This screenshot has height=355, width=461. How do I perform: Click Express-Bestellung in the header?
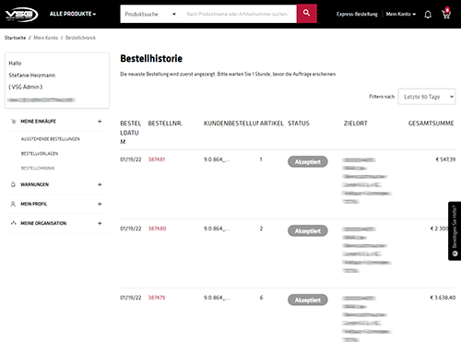tap(357, 14)
